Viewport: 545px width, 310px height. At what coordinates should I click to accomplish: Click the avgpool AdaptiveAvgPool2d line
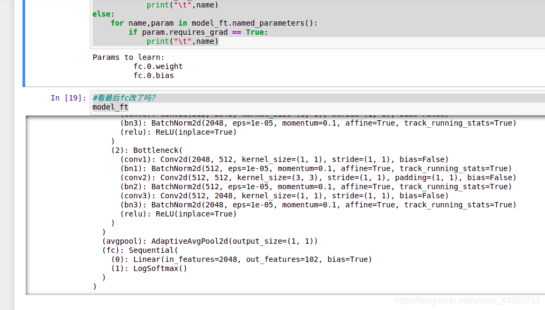(x=210, y=241)
